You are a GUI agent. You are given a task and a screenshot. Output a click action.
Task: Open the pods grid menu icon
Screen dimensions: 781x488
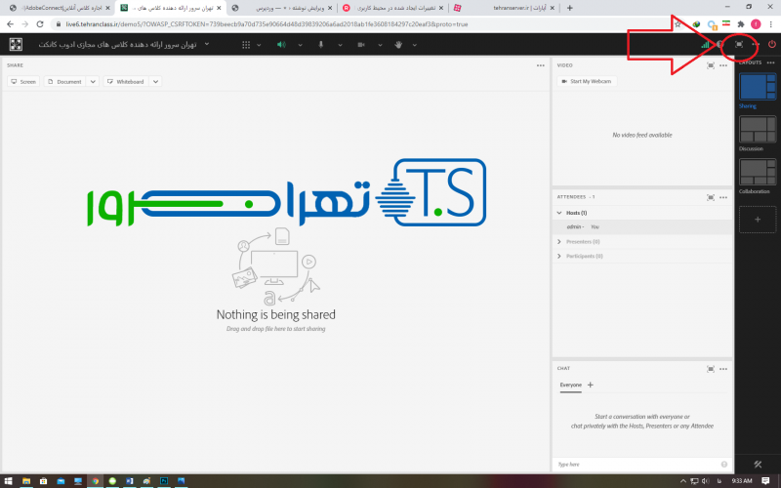coord(245,45)
